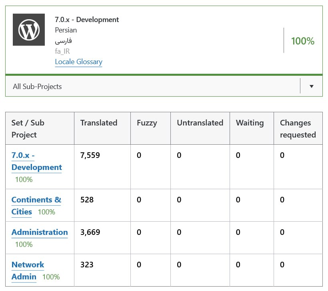This screenshot has width=328, height=291.
Task: Click the 7.0.x - Development heading title
Action: (x=87, y=20)
